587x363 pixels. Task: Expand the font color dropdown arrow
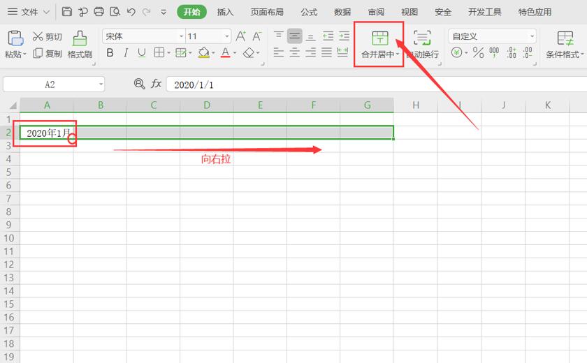coord(235,53)
